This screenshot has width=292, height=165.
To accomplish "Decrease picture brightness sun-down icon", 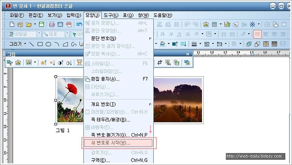I will pos(52,63).
